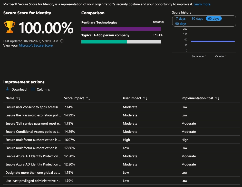This screenshot has height=187, width=242.
Task: Click the Columns button label
Action: [x=43, y=90]
